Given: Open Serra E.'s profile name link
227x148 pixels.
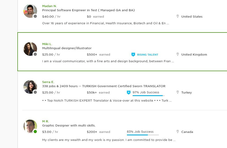Looking at the screenshot, I should click(x=48, y=82).
